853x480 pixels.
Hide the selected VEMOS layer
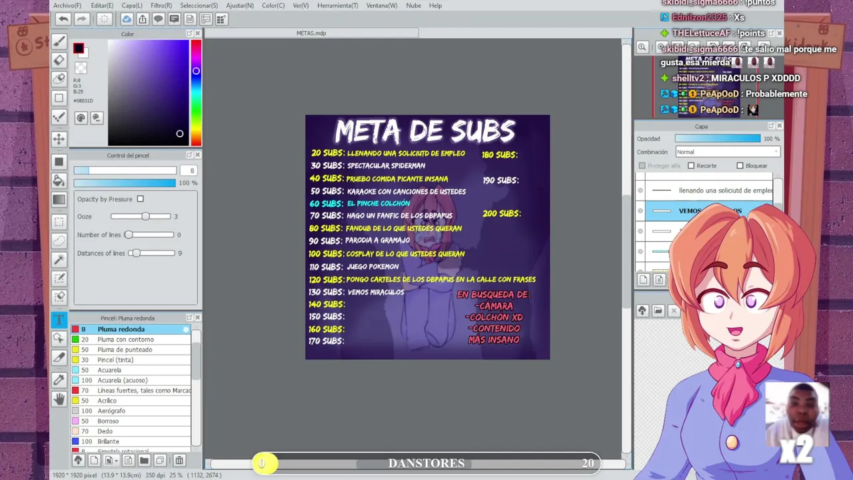coord(640,211)
